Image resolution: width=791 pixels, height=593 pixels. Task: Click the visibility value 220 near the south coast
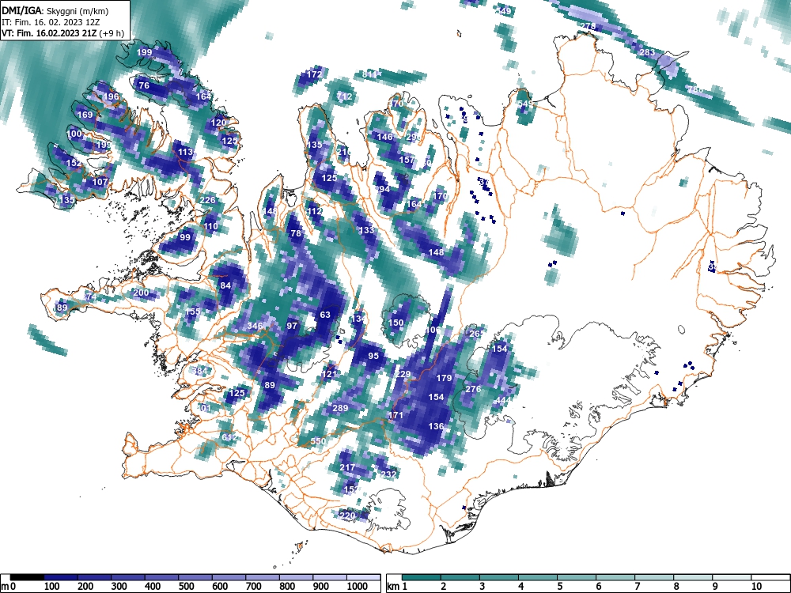pos(347,516)
